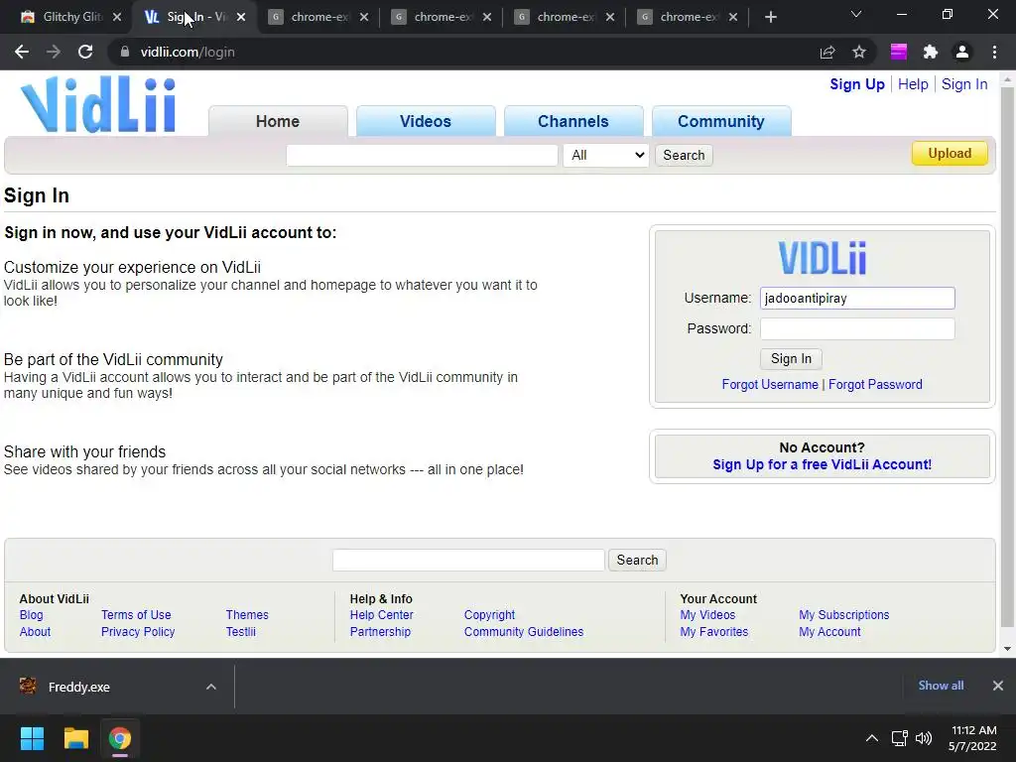This screenshot has width=1016, height=762.
Task: Close the Glitchy Glitch tab
Action: (117, 17)
